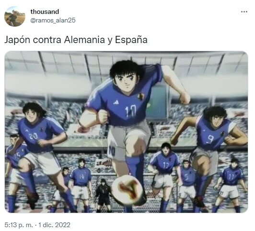Open the thousand profile avatar picture
The image size is (255, 231).
(15, 16)
